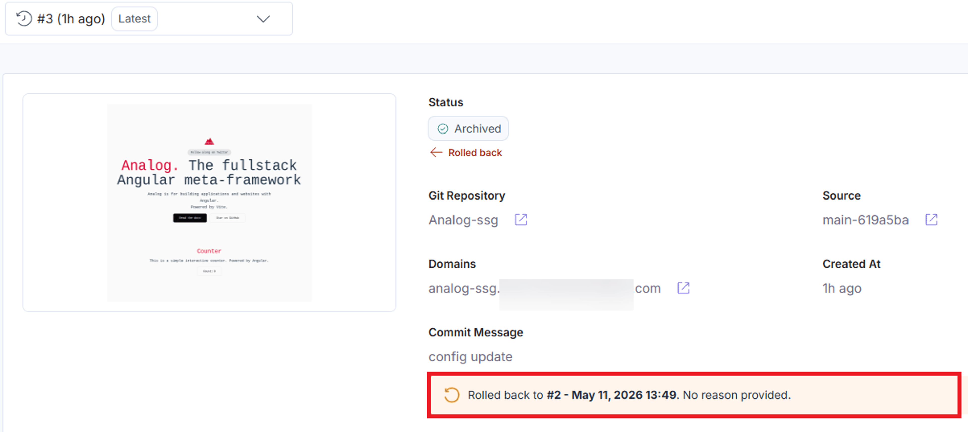Viewport: 968px width, 432px height.
Task: Expand the deployment selector chevron
Action: (263, 19)
